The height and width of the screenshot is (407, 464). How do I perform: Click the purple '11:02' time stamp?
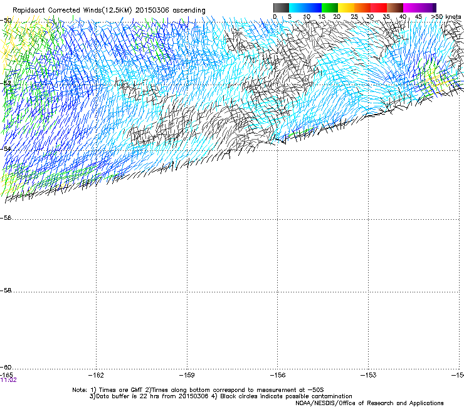(9, 380)
